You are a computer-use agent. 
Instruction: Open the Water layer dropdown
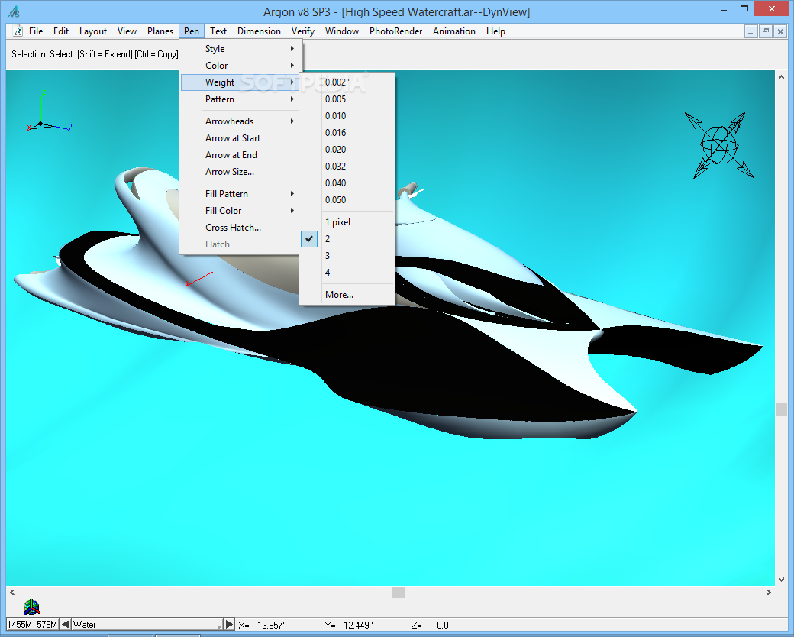[x=219, y=626]
